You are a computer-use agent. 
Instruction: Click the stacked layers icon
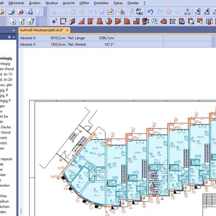(x=145, y=21)
